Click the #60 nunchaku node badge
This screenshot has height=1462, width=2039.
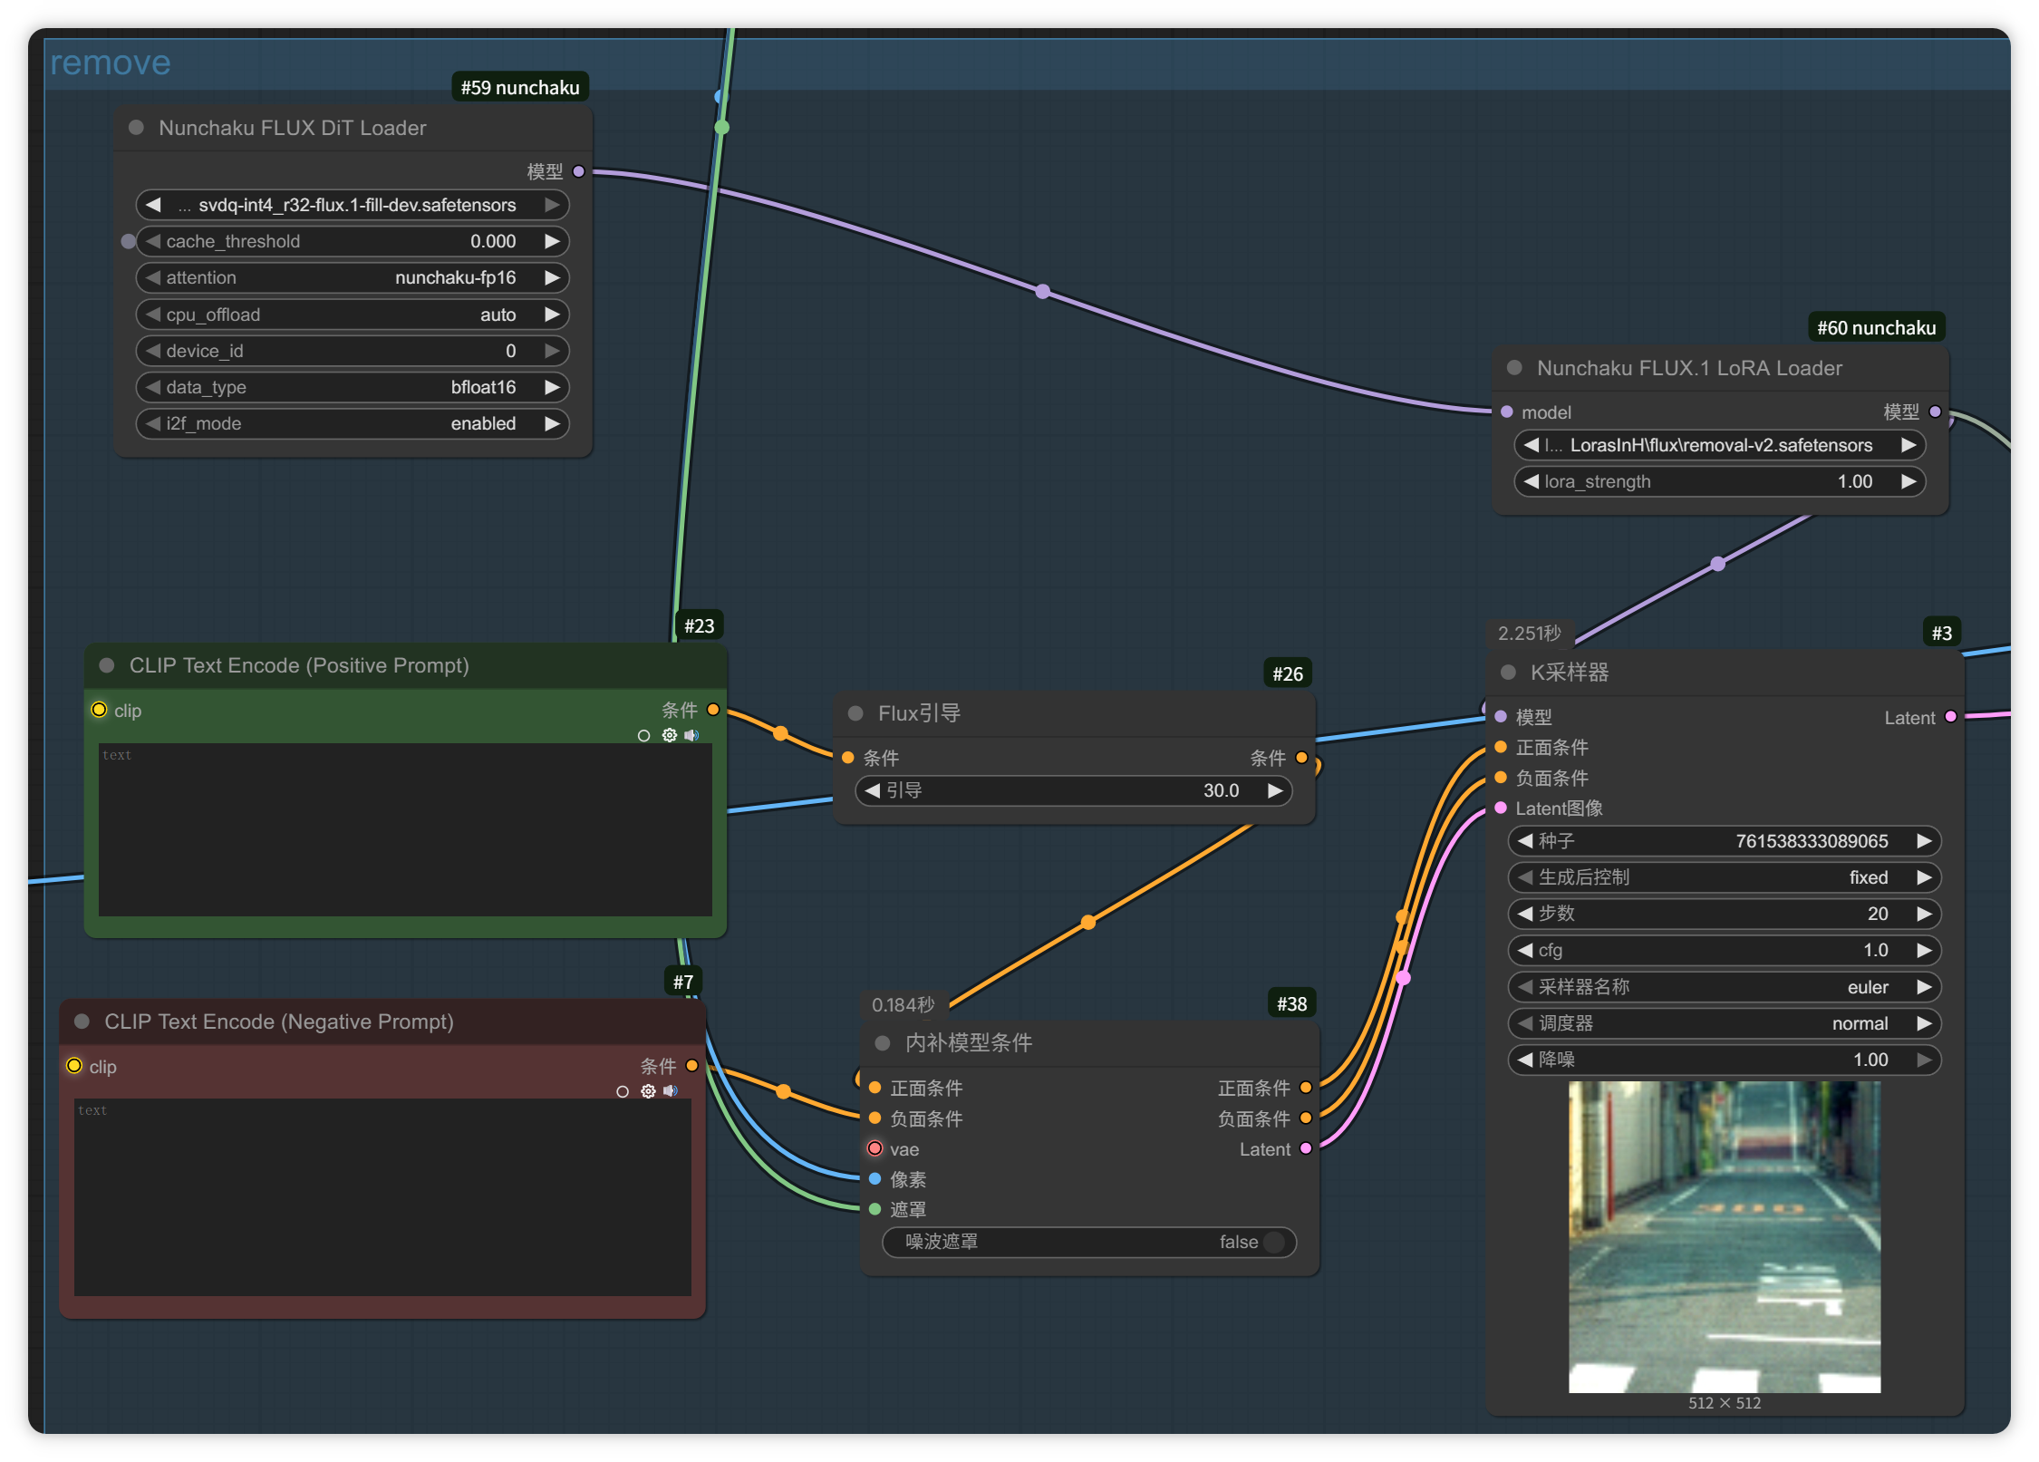click(x=1876, y=327)
